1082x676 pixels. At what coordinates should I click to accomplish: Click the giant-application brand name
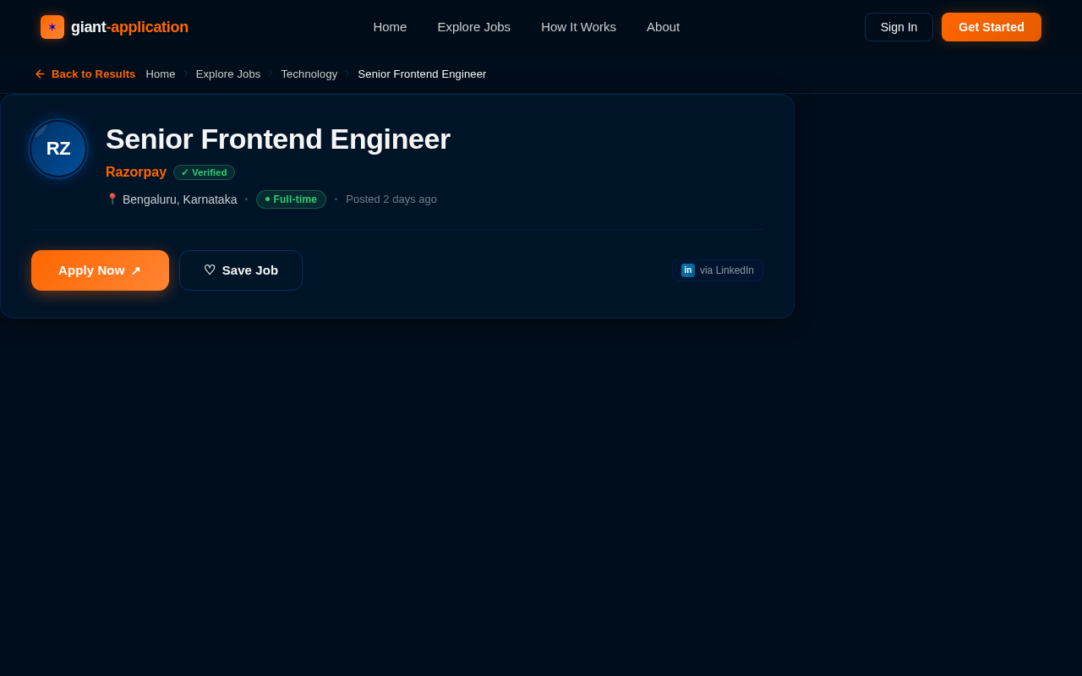(129, 27)
